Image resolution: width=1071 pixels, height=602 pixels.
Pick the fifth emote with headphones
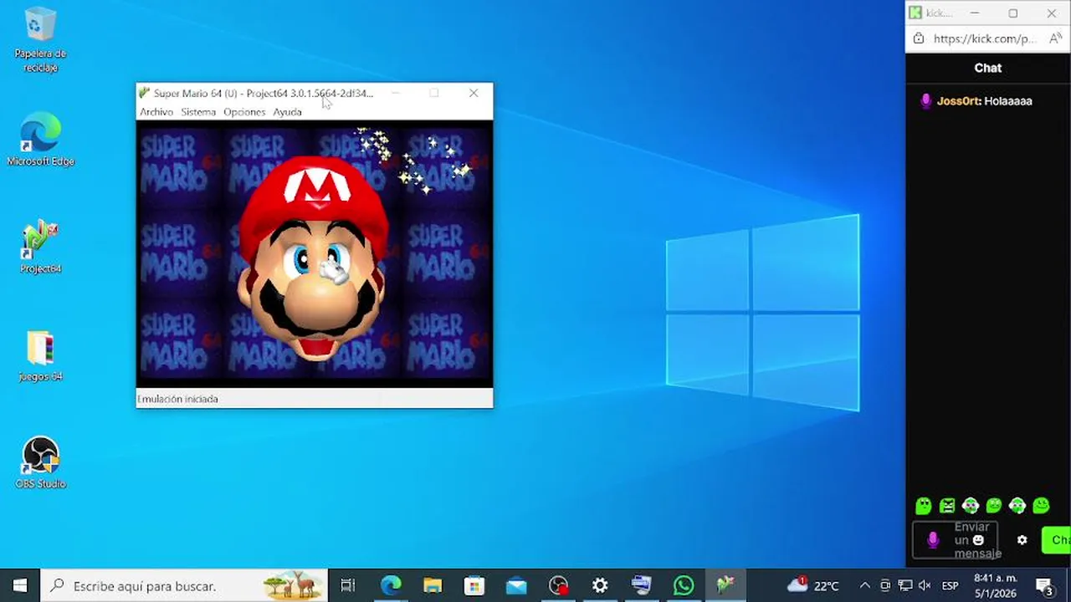point(1017,505)
